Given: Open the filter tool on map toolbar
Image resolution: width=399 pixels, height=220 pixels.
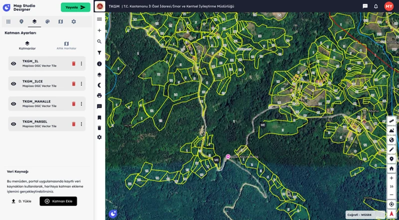Looking at the screenshot, I should tap(99, 53).
